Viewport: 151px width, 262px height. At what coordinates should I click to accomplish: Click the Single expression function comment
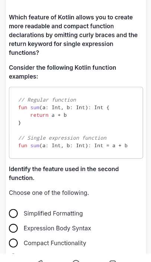tap(62, 138)
